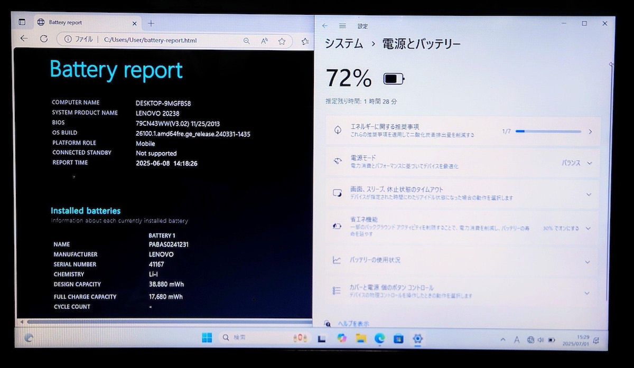
Task: Select the Battery report browser tab
Action: click(x=79, y=22)
